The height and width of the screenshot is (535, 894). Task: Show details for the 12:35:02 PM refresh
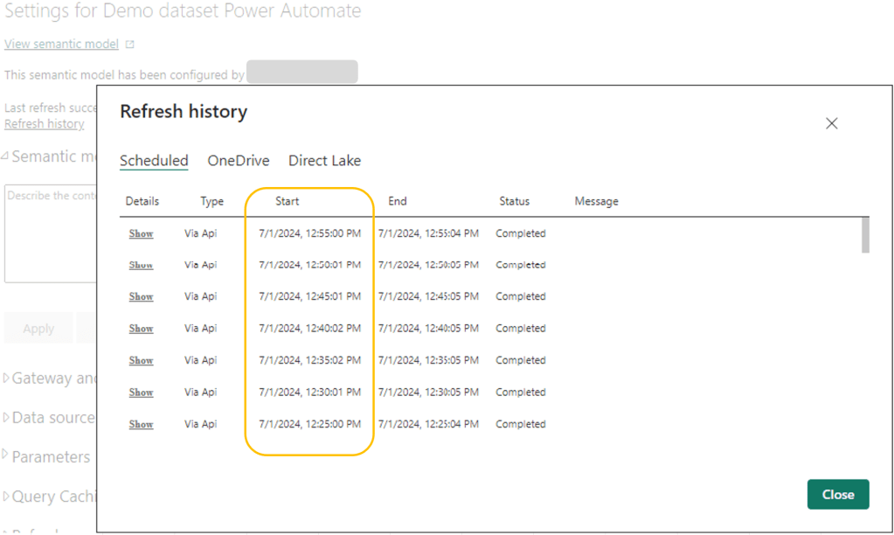click(141, 360)
